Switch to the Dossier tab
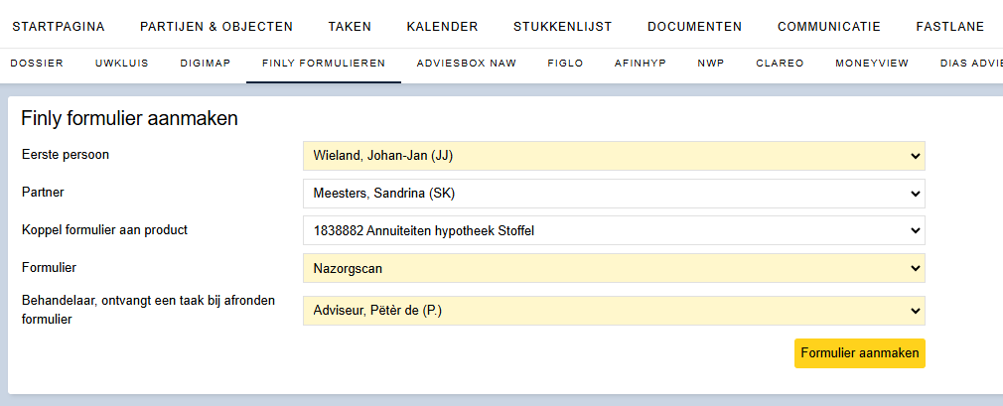This screenshot has height=406, width=1003. coord(37,64)
